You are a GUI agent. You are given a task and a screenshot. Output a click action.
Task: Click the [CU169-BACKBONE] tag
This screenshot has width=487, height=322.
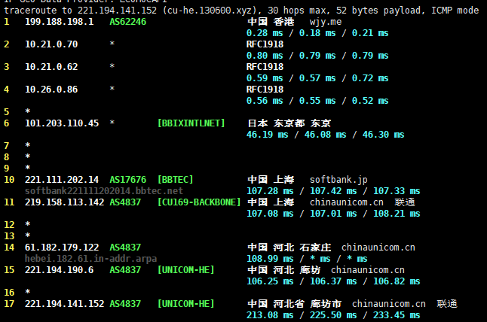click(199, 202)
